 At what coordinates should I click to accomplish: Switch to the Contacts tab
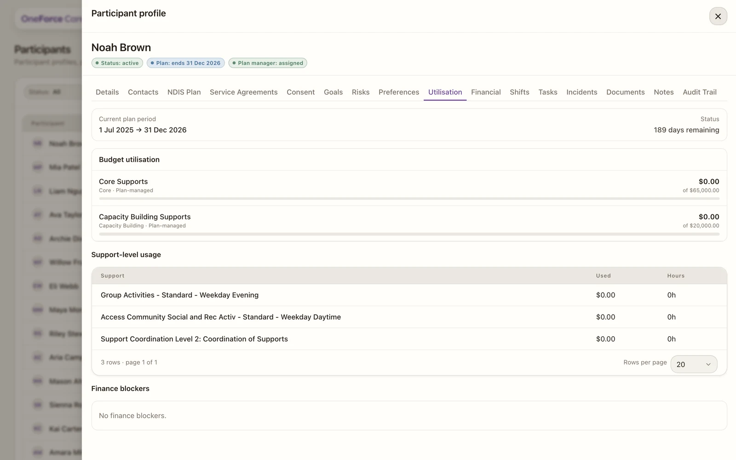[x=143, y=92]
